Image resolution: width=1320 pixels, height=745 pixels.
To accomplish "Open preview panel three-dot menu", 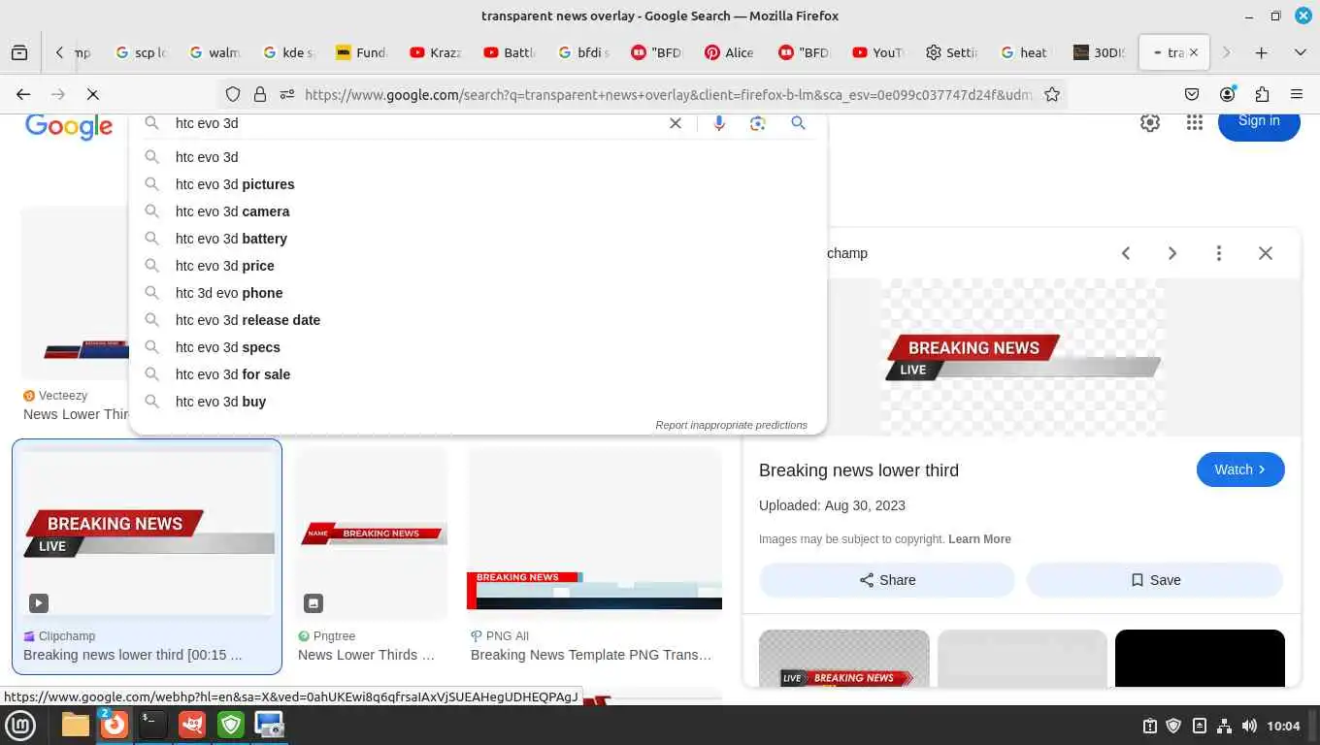I will 1219,253.
